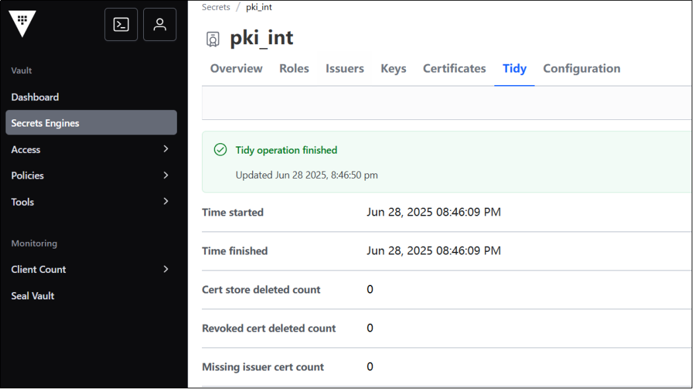This screenshot has width=693, height=389.
Task: Open the Configuration tab
Action: click(x=581, y=68)
